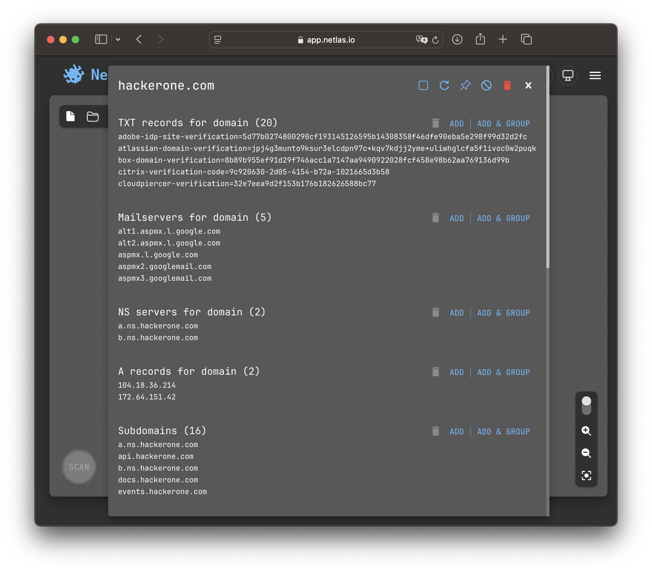Delete node using red trash icon
Image resolution: width=652 pixels, height=572 pixels.
pos(508,86)
